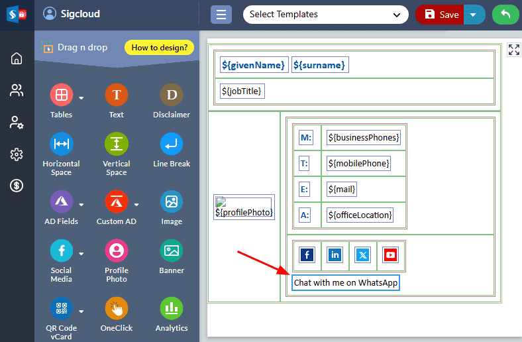
Task: Click the Profile Photo element icon
Action: tap(116, 251)
